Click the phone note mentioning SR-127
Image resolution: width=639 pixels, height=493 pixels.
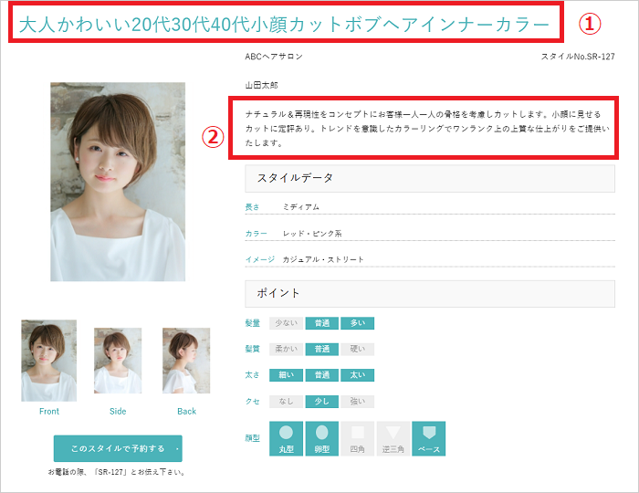pyautogui.click(x=118, y=472)
